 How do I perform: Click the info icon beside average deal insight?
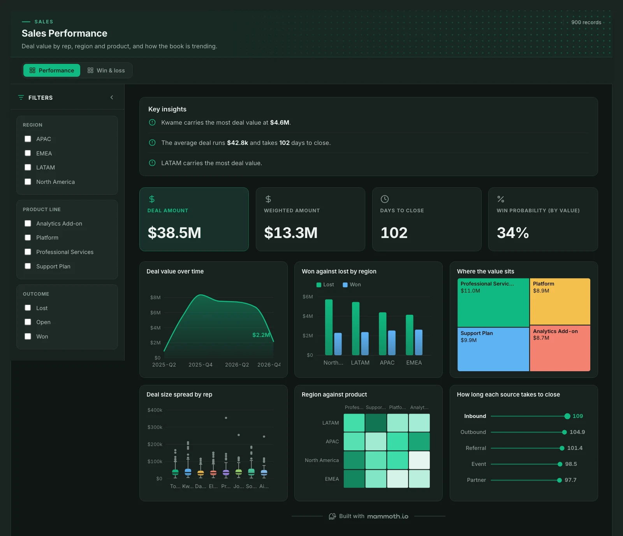[x=152, y=143]
